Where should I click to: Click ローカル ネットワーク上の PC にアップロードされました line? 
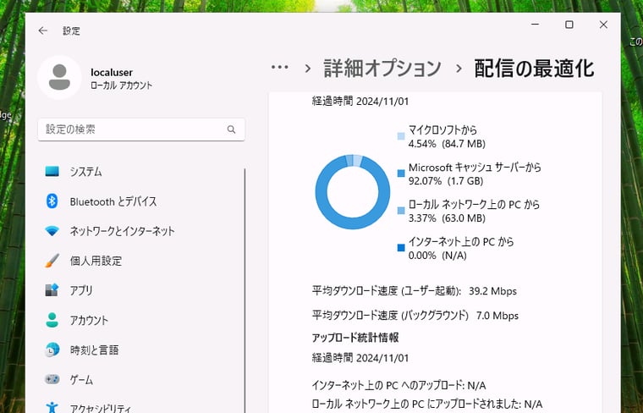point(427,405)
